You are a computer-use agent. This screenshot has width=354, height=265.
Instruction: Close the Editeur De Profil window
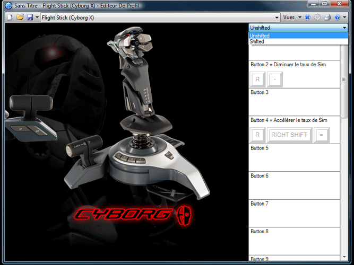(x=339, y=4)
